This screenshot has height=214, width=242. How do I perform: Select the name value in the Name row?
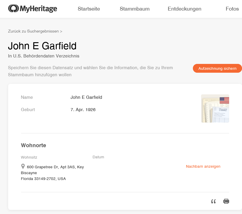pyautogui.click(x=86, y=97)
